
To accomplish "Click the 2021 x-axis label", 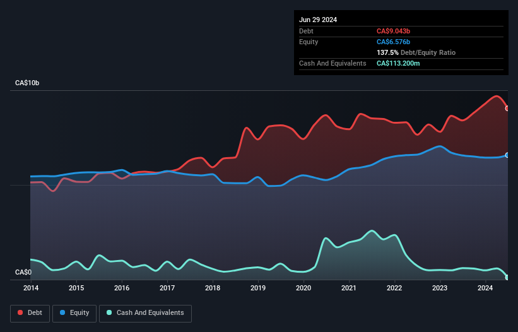I will point(349,288).
